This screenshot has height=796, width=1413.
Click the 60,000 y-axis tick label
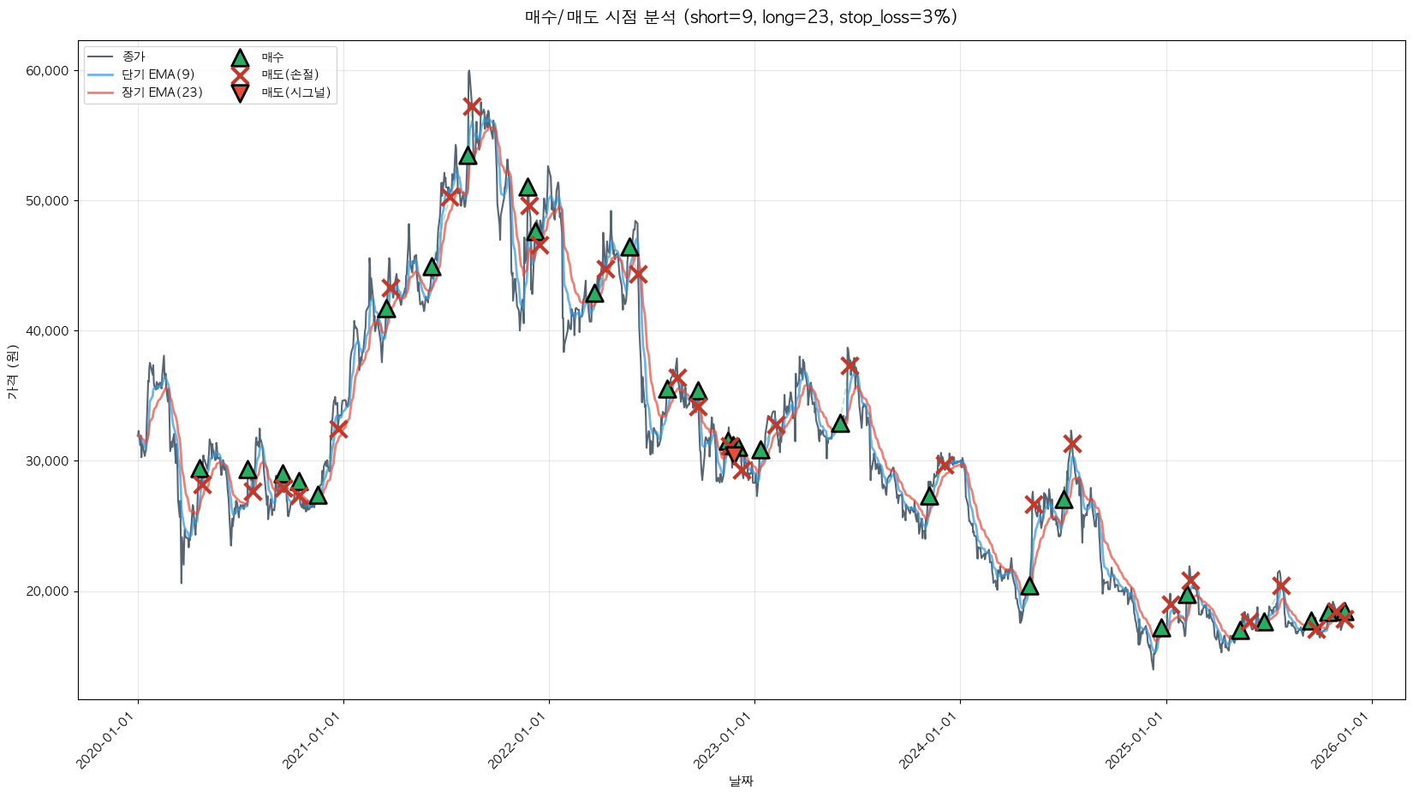coord(47,71)
